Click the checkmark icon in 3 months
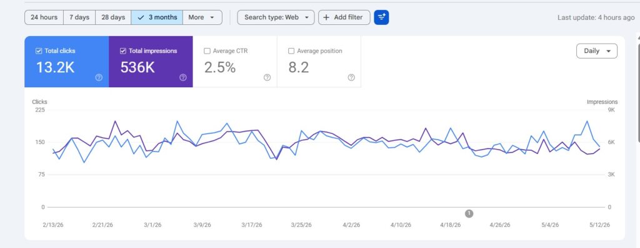640x248 pixels. point(141,17)
